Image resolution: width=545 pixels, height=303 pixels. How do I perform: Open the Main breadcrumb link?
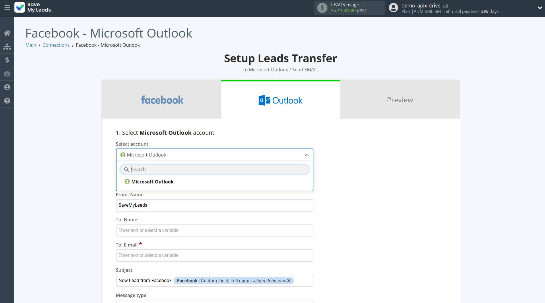pyautogui.click(x=30, y=45)
